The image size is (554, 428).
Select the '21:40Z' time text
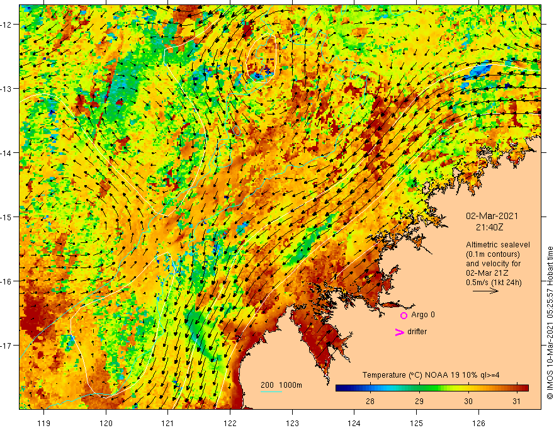489,227
